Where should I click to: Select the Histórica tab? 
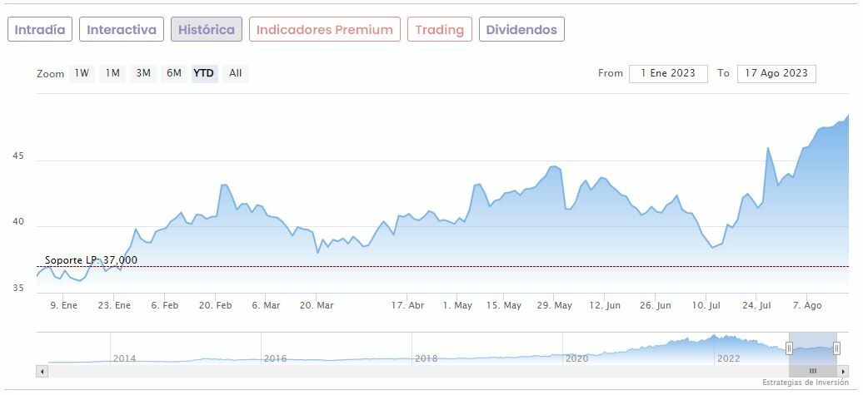pyautogui.click(x=207, y=30)
